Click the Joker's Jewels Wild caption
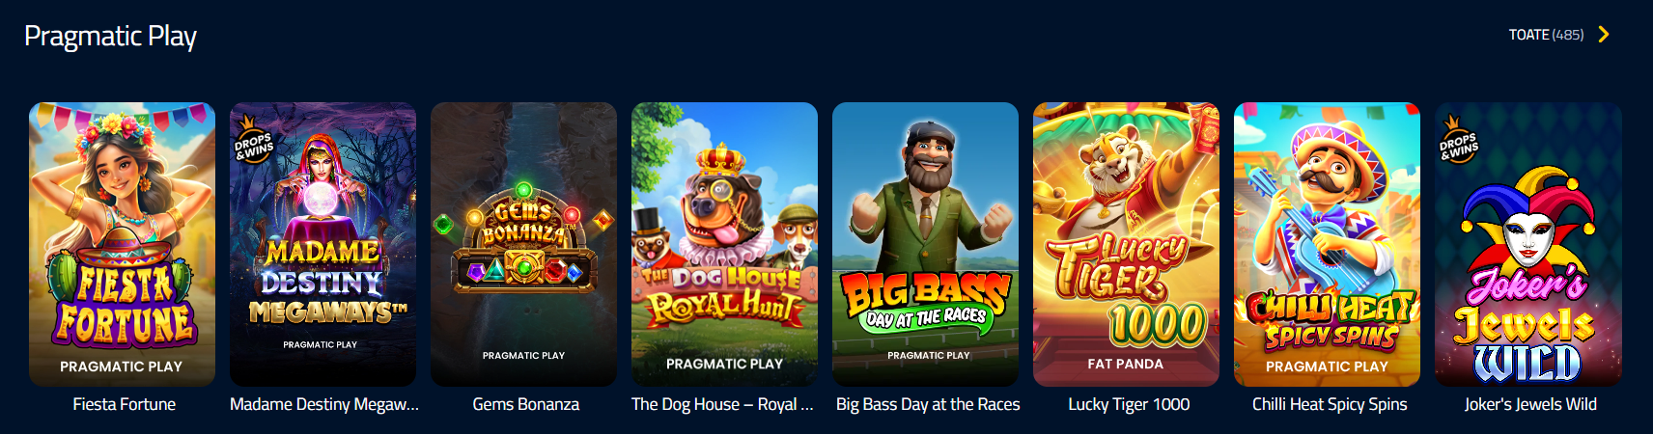Viewport: 1653px width, 434px height. click(1530, 404)
